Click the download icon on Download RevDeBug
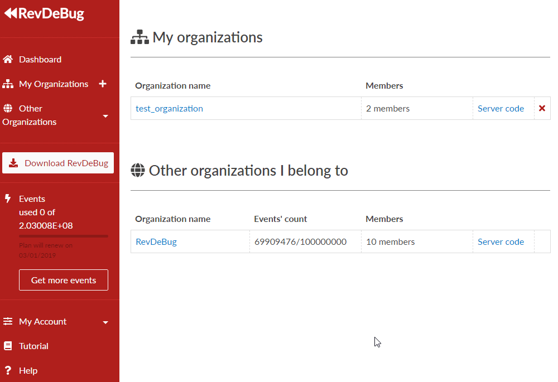Screen dimensions: 558x382 (x=13, y=163)
